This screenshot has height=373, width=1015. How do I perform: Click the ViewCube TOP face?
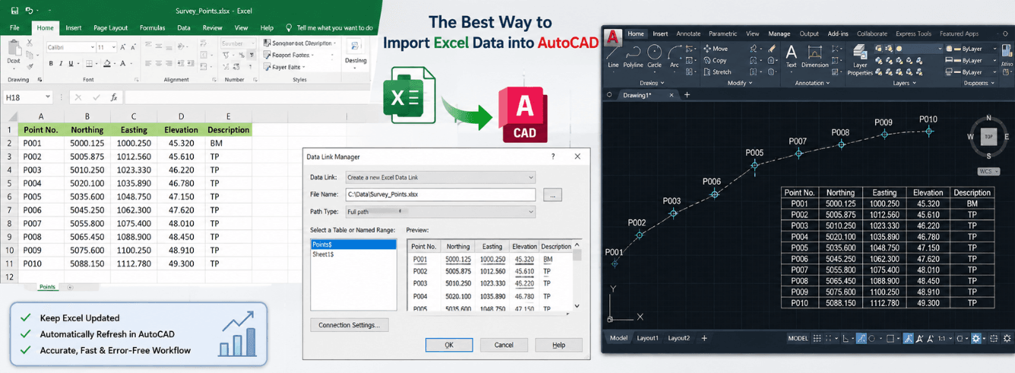(x=988, y=138)
